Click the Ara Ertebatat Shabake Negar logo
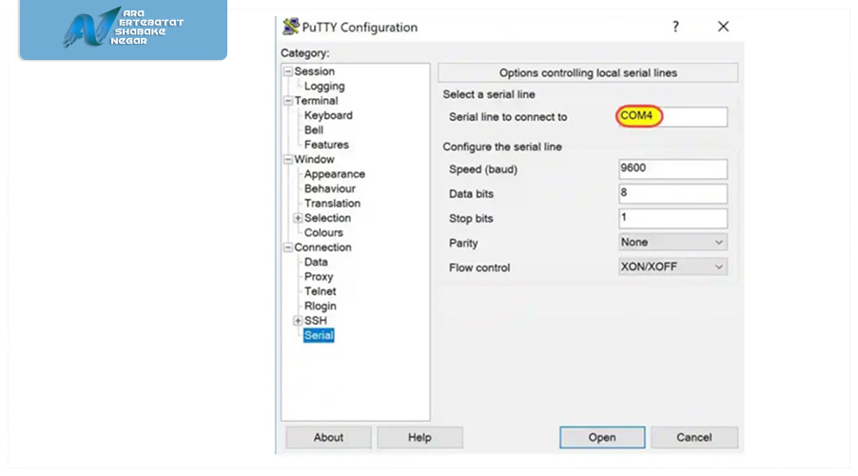Image resolution: width=858 pixels, height=476 pixels. (123, 28)
